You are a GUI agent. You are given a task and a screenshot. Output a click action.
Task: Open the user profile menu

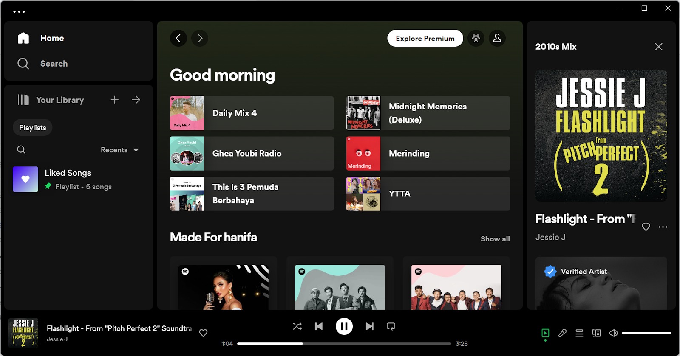(497, 38)
